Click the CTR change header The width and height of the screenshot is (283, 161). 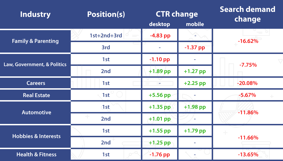tap(177, 14)
